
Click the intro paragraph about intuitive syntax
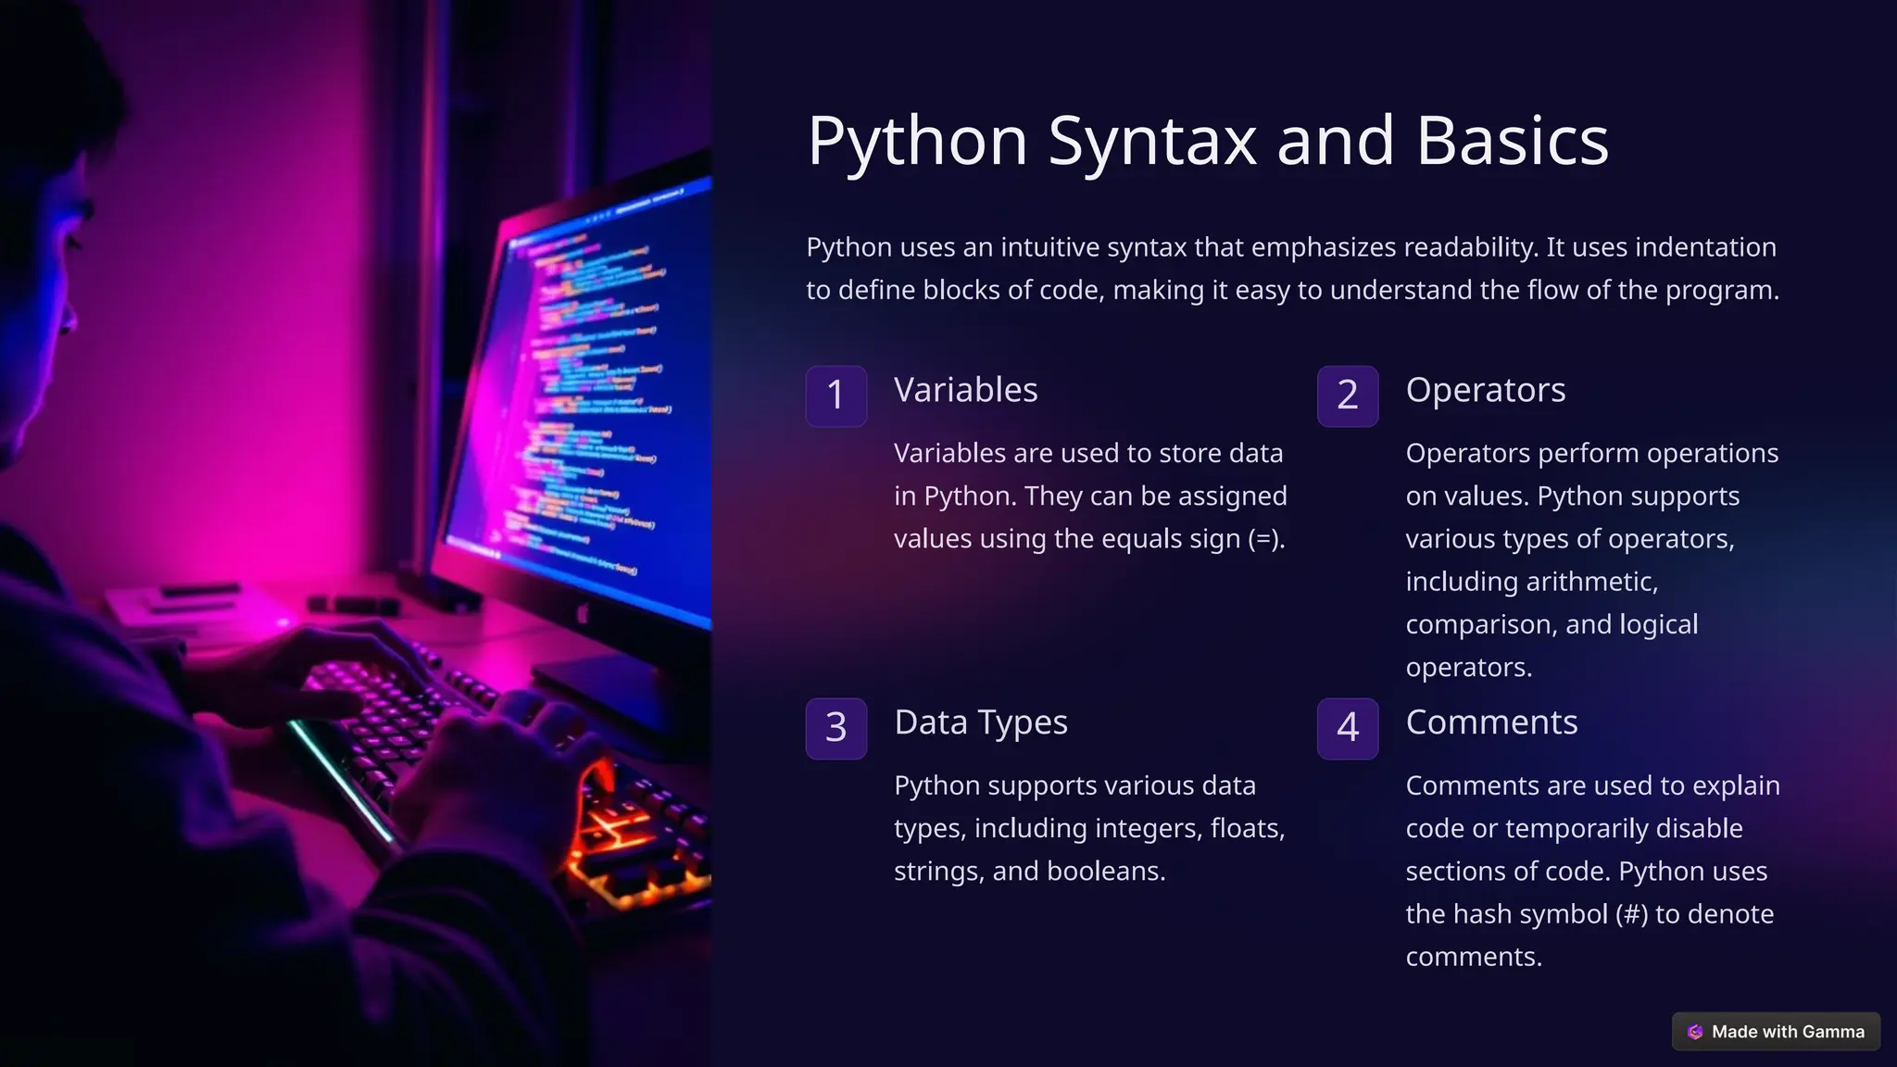(x=1292, y=269)
